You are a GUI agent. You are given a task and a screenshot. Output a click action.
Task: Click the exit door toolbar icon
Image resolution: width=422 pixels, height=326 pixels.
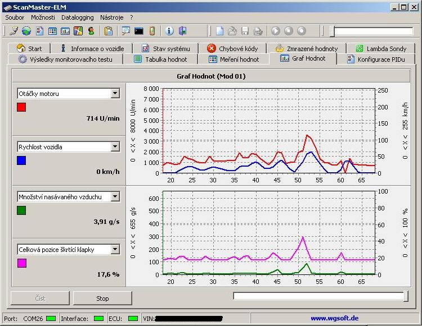tap(182, 31)
